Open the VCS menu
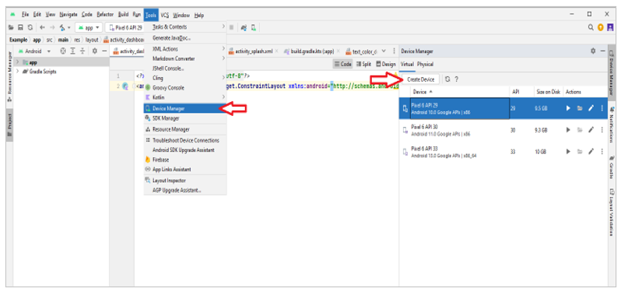The height and width of the screenshot is (288, 621). pyautogui.click(x=165, y=15)
